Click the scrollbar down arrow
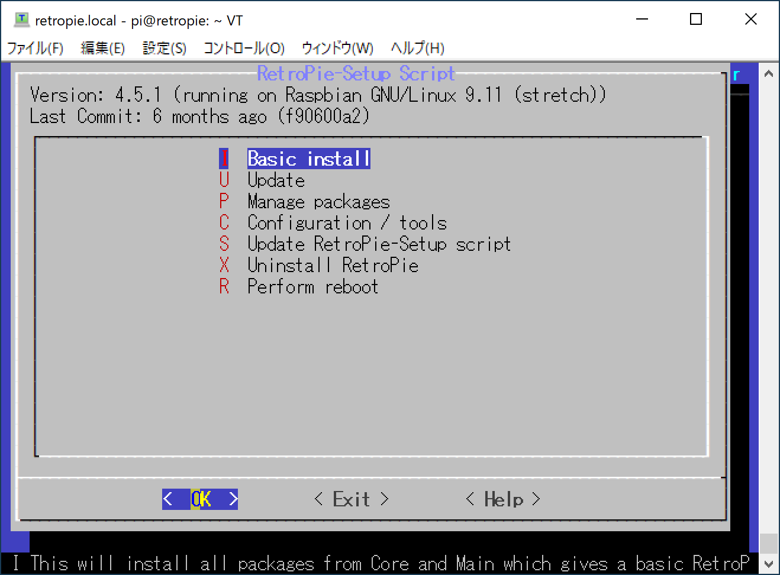Viewport: 780px width, 575px height. (768, 565)
